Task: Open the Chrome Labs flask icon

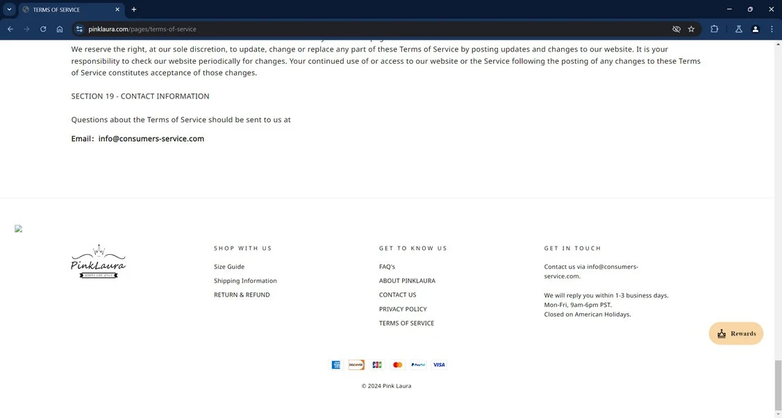Action: point(739,29)
